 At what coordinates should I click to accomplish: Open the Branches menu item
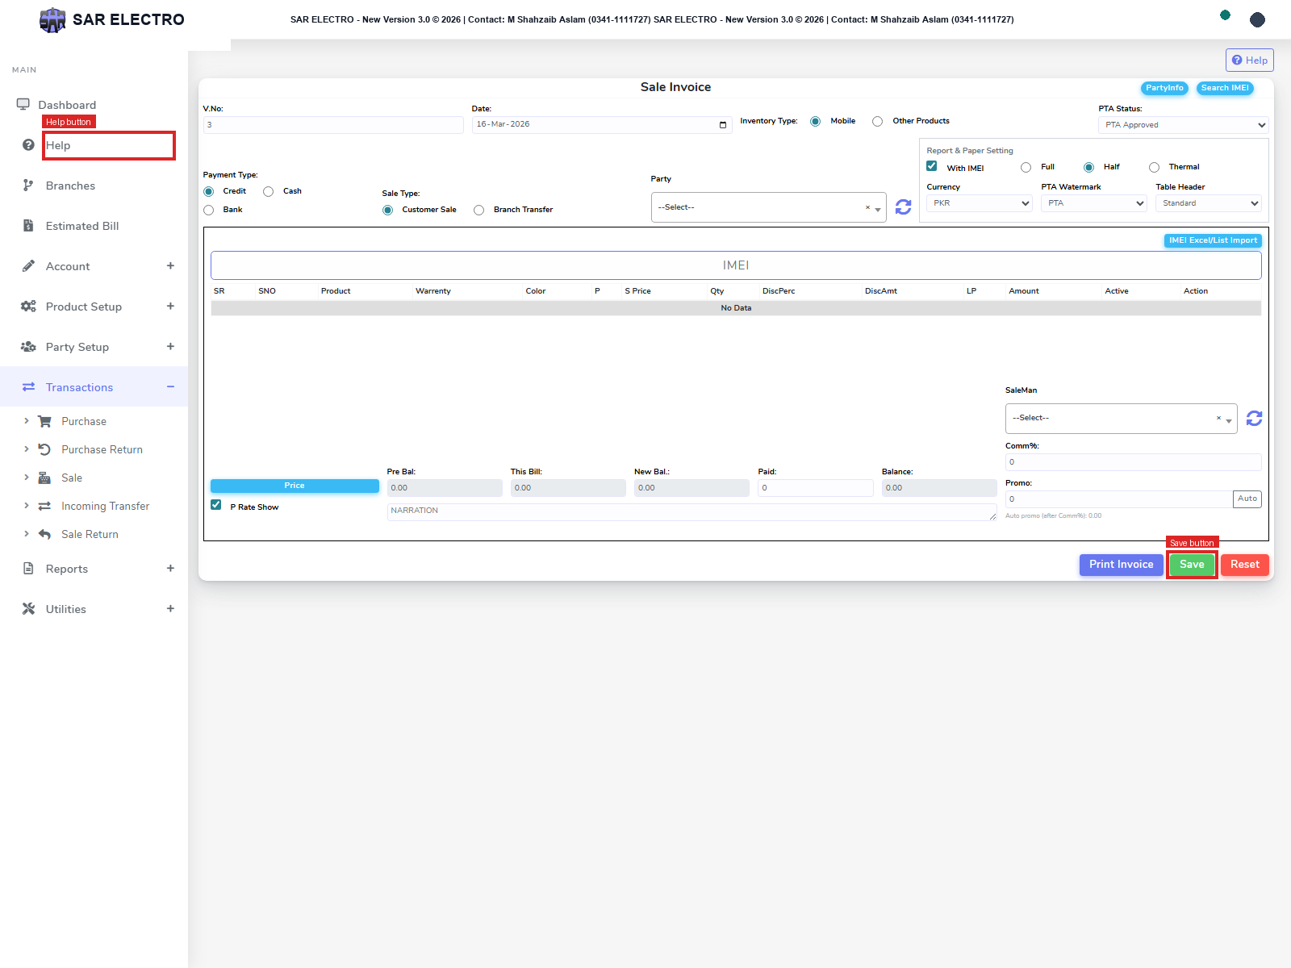(x=70, y=186)
